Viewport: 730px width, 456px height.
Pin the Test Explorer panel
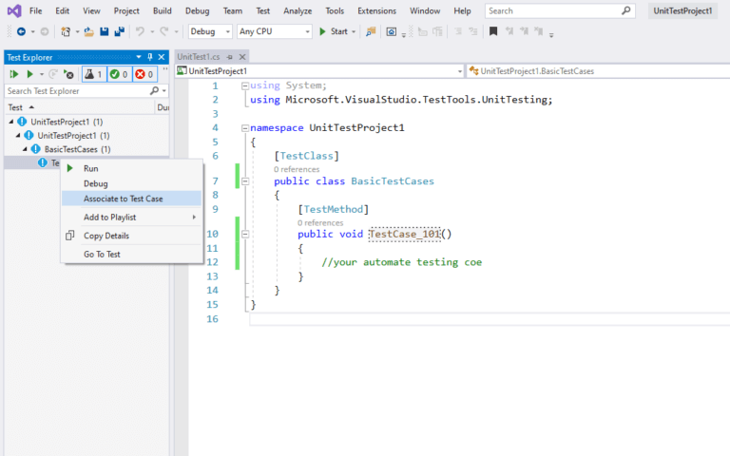coord(150,57)
